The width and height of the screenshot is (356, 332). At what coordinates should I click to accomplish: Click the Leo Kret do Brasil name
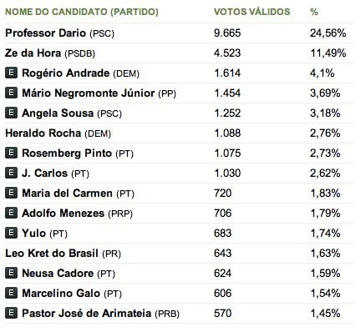point(52,254)
